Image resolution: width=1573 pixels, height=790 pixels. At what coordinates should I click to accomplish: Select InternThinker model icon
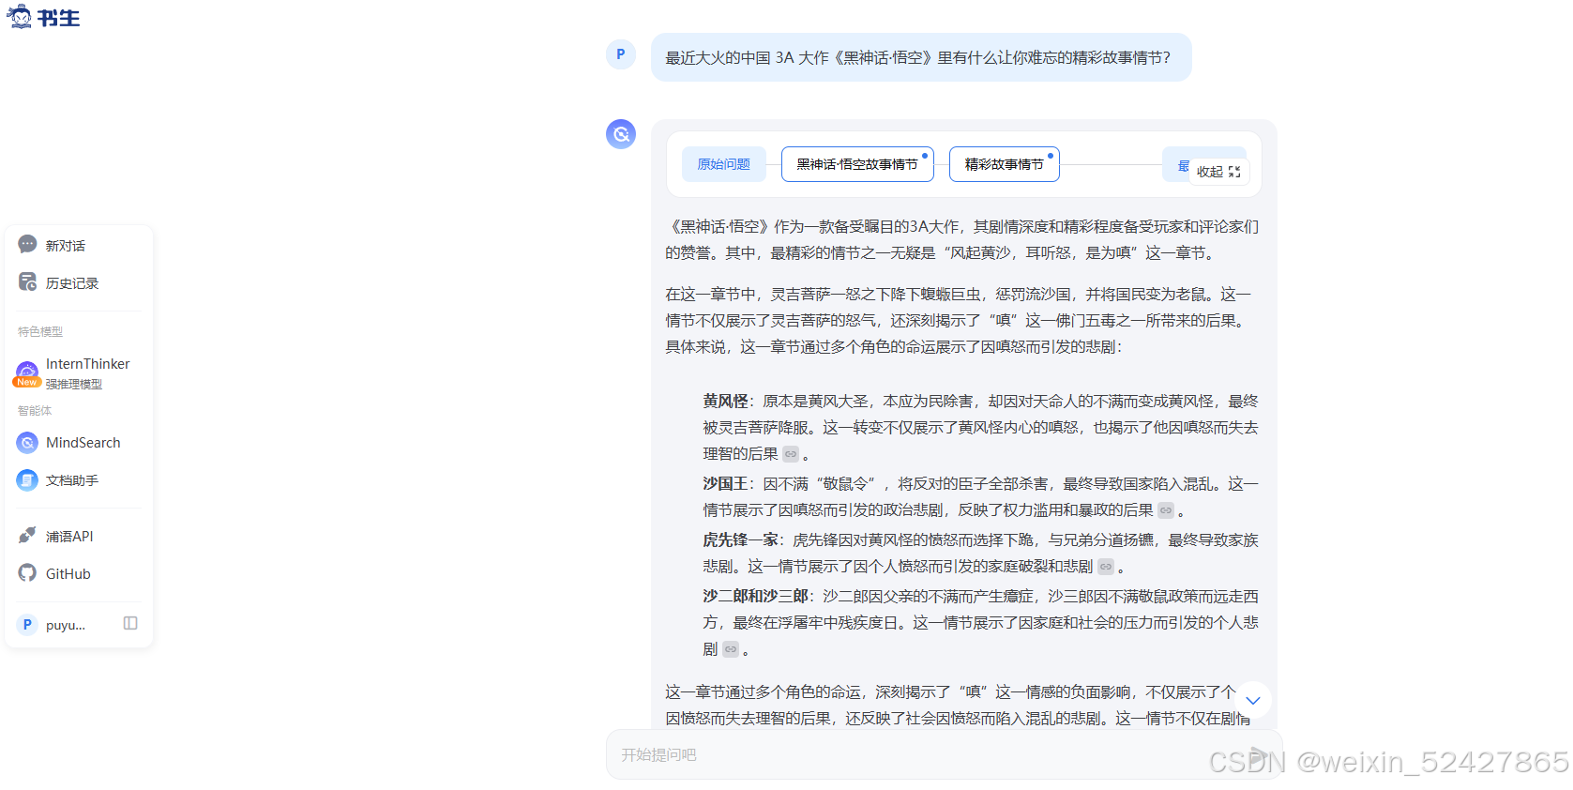pos(27,372)
